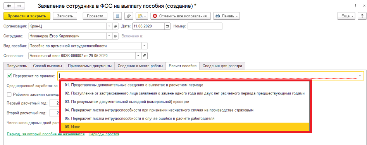Click Провести и закрыть button
The height and width of the screenshot is (145, 367).
coord(27,16)
